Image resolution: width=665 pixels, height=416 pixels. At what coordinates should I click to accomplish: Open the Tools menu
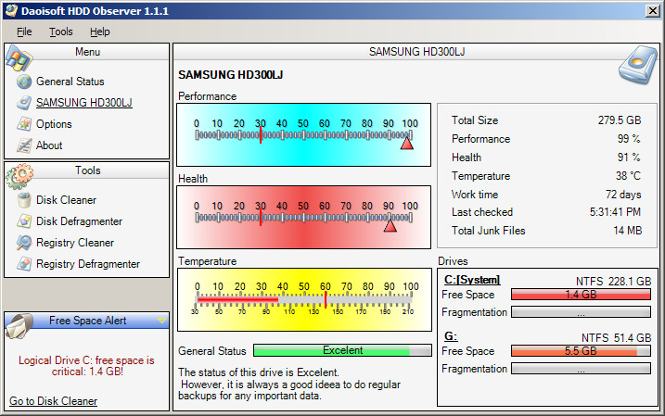coord(60,32)
